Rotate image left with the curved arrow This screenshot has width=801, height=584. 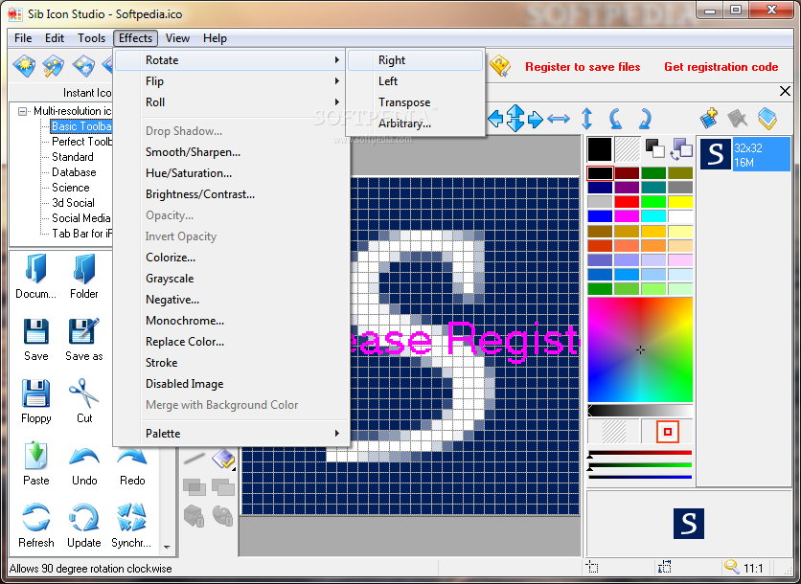pyautogui.click(x=615, y=119)
